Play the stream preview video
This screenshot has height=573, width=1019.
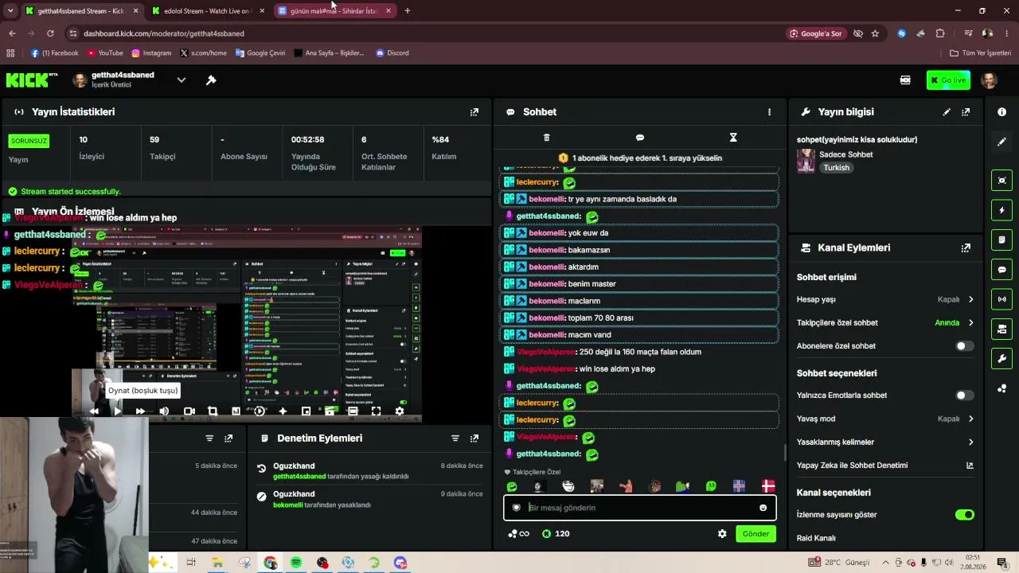[117, 411]
